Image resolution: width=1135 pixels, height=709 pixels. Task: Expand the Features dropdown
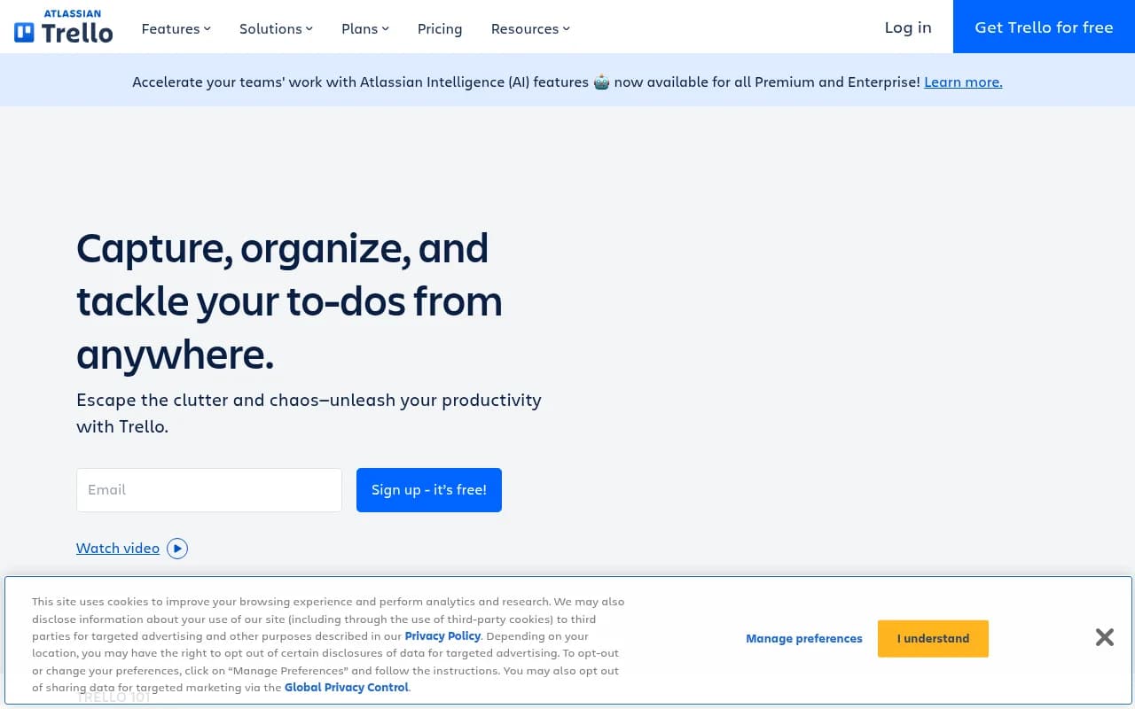point(175,28)
